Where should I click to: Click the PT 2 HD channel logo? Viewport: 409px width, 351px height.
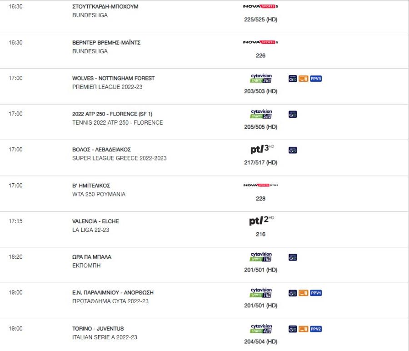262,221
